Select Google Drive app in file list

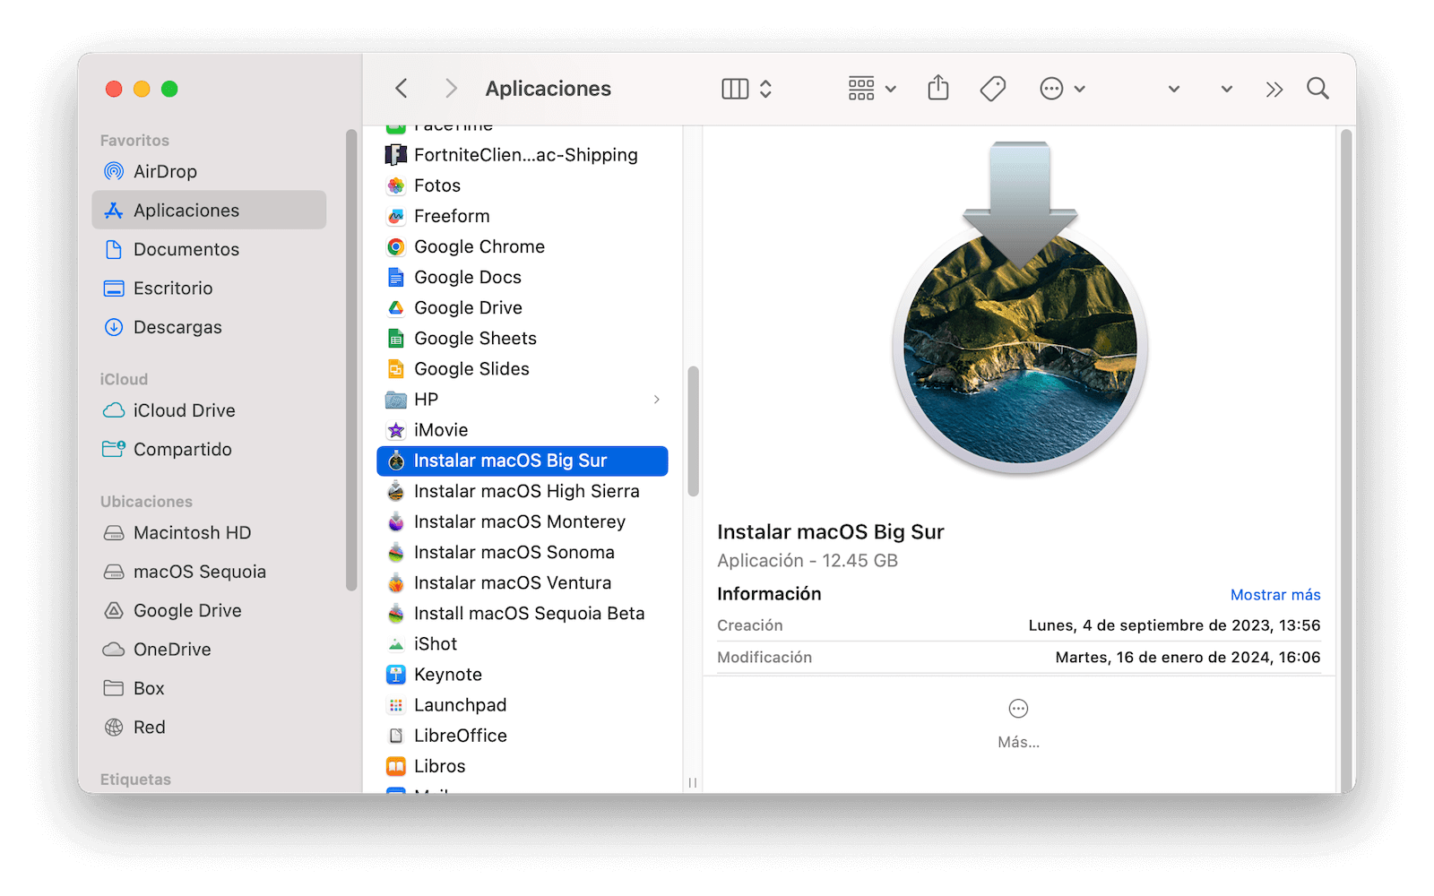tap(523, 307)
